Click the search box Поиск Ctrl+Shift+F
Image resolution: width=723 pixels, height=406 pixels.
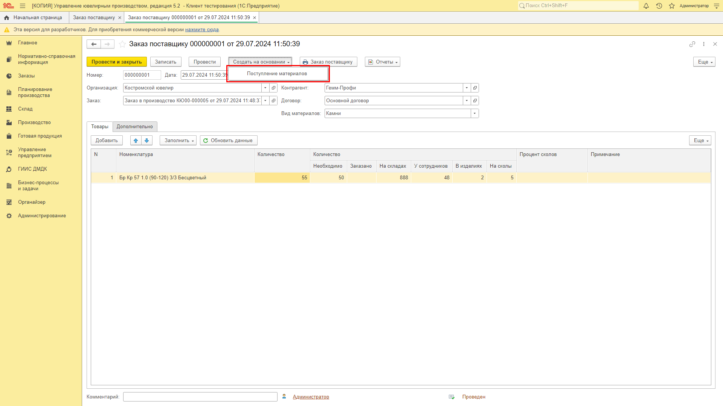click(x=578, y=6)
